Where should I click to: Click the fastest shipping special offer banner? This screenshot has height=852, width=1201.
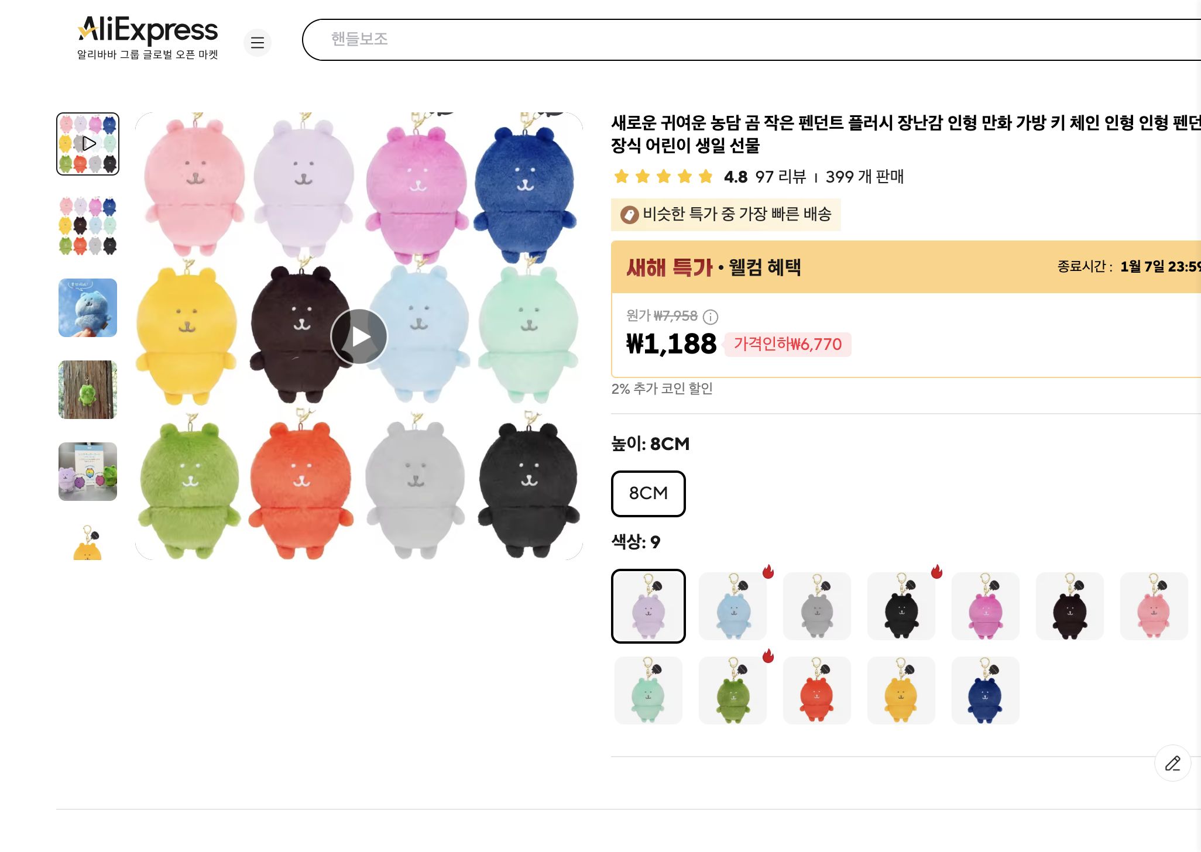pyautogui.click(x=726, y=214)
